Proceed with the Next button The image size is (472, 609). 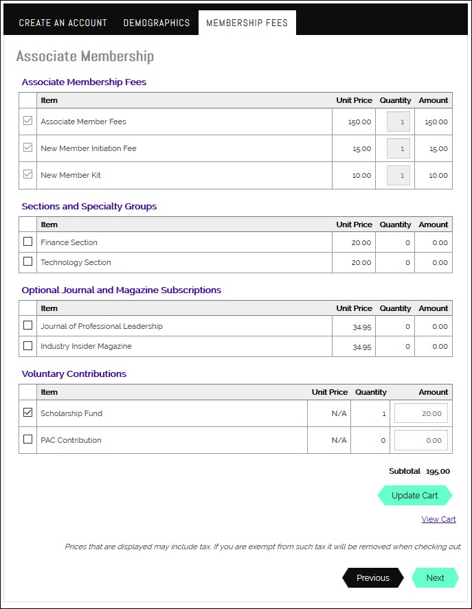(435, 578)
